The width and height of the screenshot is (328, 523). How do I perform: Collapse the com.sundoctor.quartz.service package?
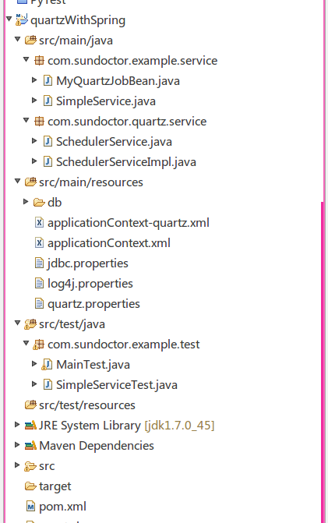coord(26,120)
